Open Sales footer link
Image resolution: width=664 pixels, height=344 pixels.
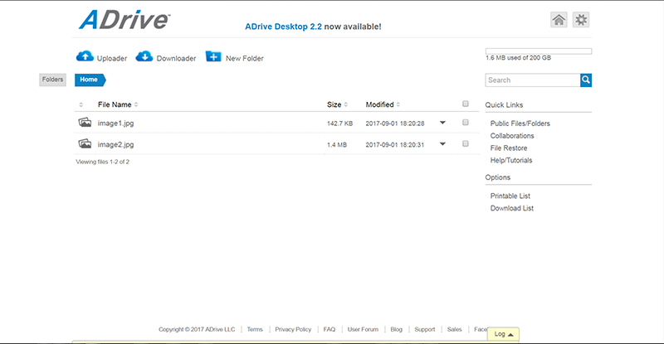point(454,329)
